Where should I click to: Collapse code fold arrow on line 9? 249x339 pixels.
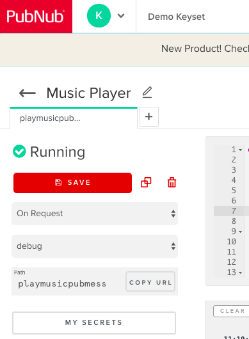coord(240,232)
